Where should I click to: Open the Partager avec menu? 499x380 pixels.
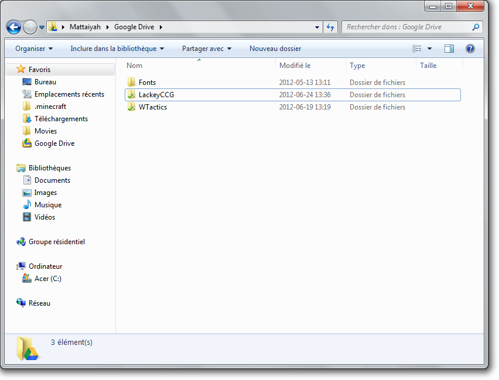tap(207, 49)
